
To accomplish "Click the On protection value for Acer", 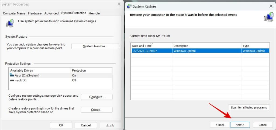I will coord(74,75).
